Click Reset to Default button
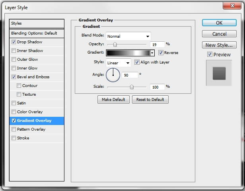 coord(150,99)
